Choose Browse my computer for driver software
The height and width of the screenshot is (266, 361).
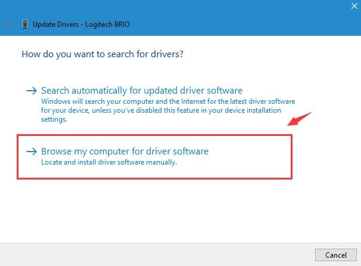(x=125, y=151)
